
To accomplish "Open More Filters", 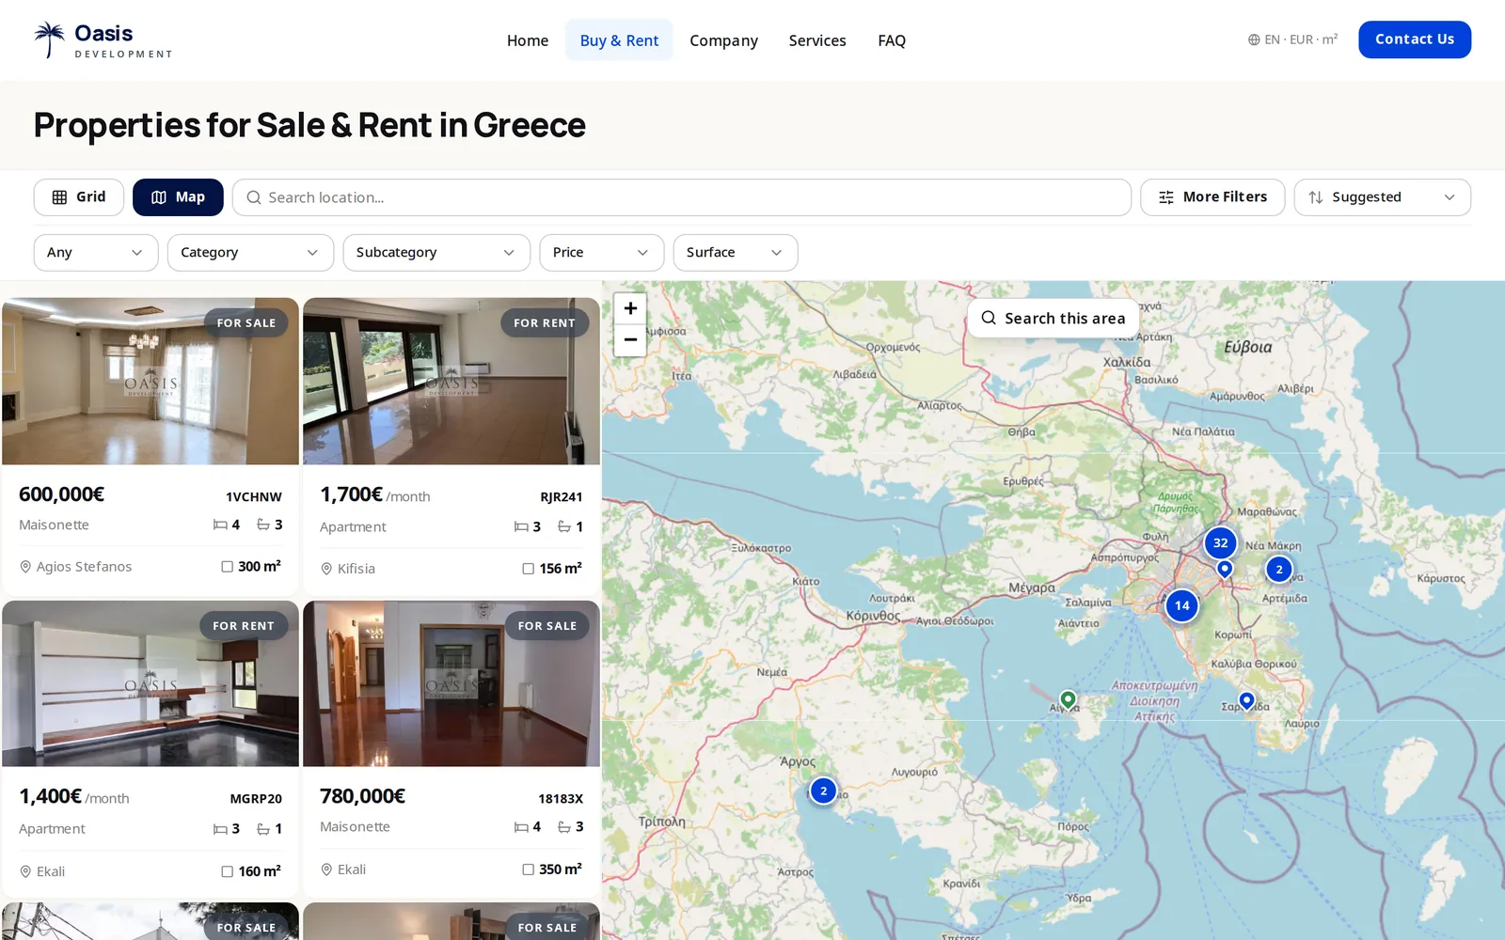I will coord(1212,197).
